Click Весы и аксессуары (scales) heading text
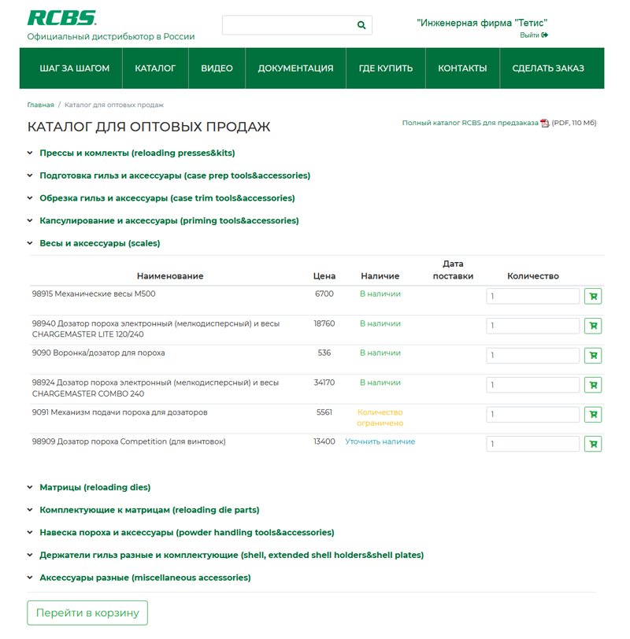The width and height of the screenshot is (630, 639). coord(100,243)
